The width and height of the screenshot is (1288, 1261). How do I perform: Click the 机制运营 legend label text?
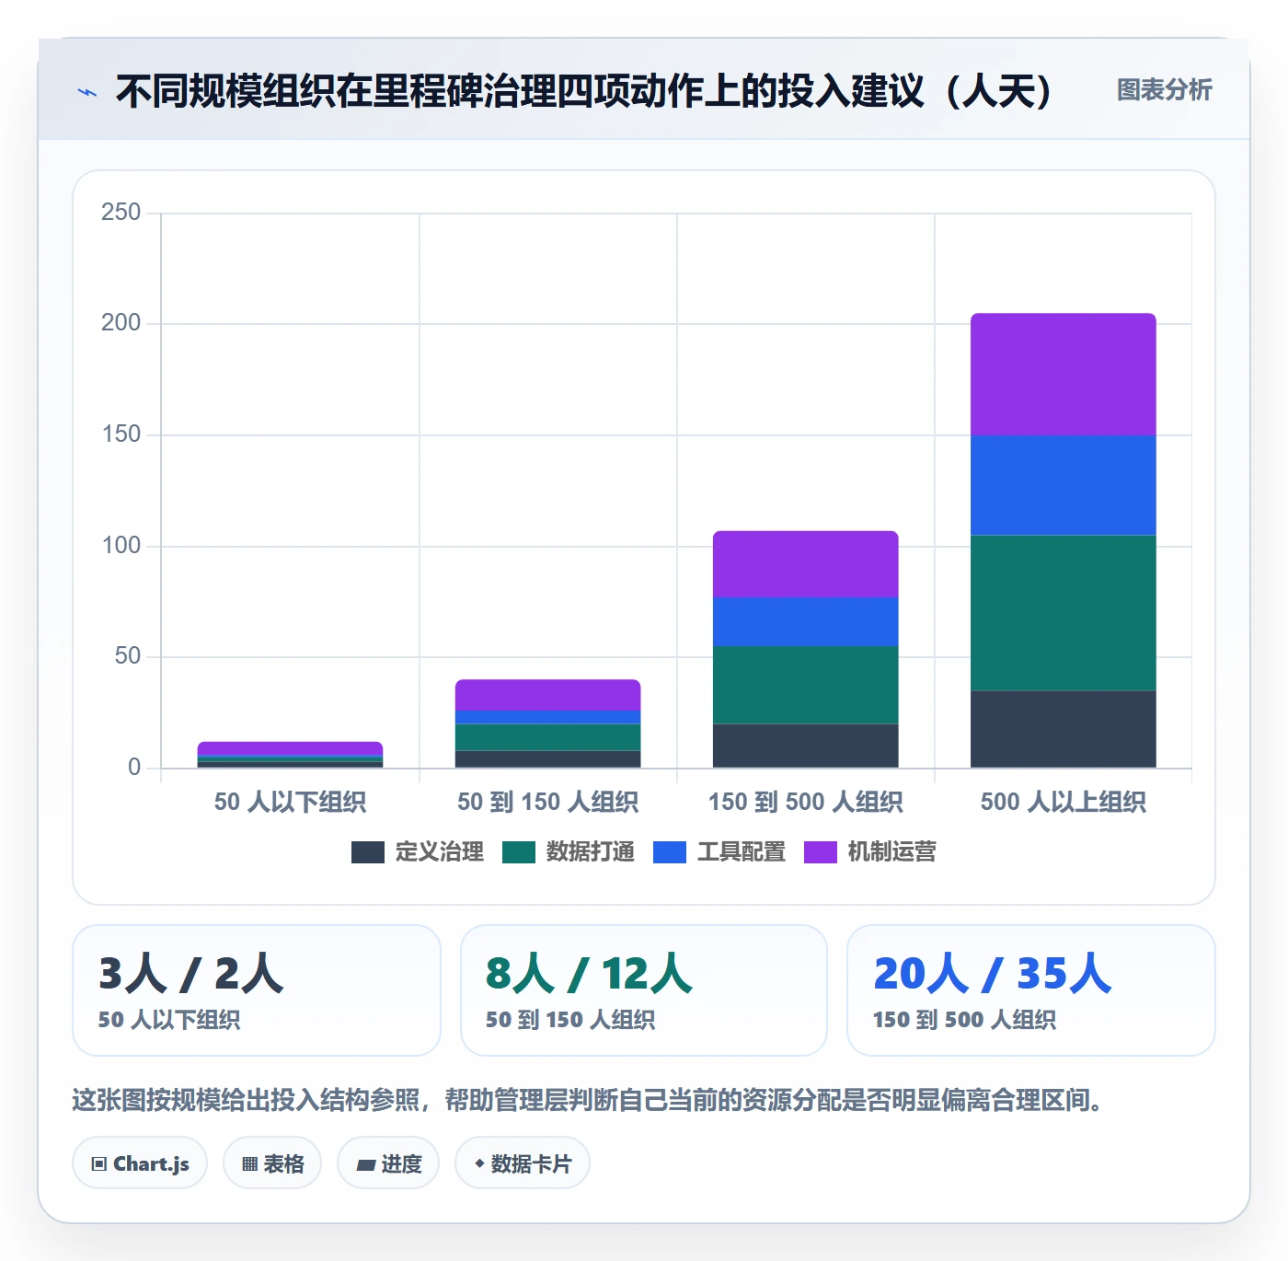[892, 852]
